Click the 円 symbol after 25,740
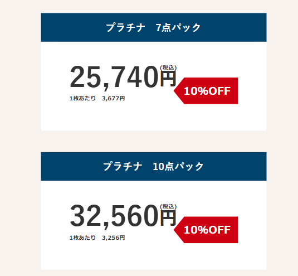Viewport: 298px width, 276px height. (168, 79)
